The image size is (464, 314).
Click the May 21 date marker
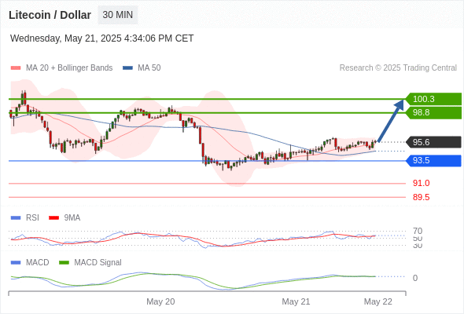pyautogui.click(x=296, y=301)
